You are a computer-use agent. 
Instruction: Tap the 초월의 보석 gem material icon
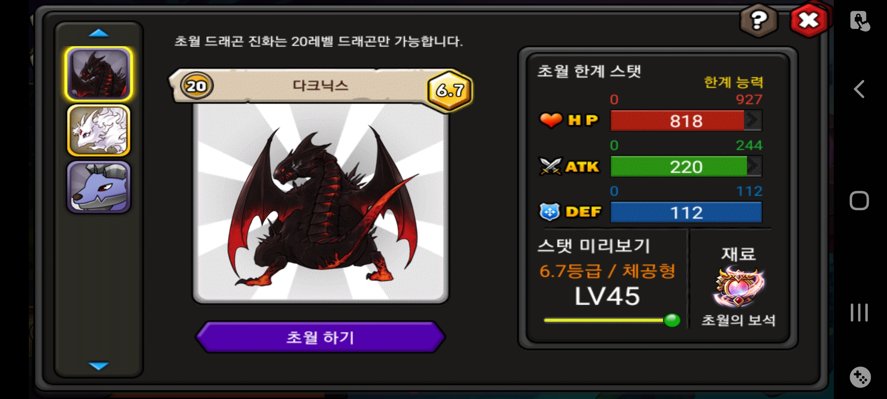click(738, 287)
